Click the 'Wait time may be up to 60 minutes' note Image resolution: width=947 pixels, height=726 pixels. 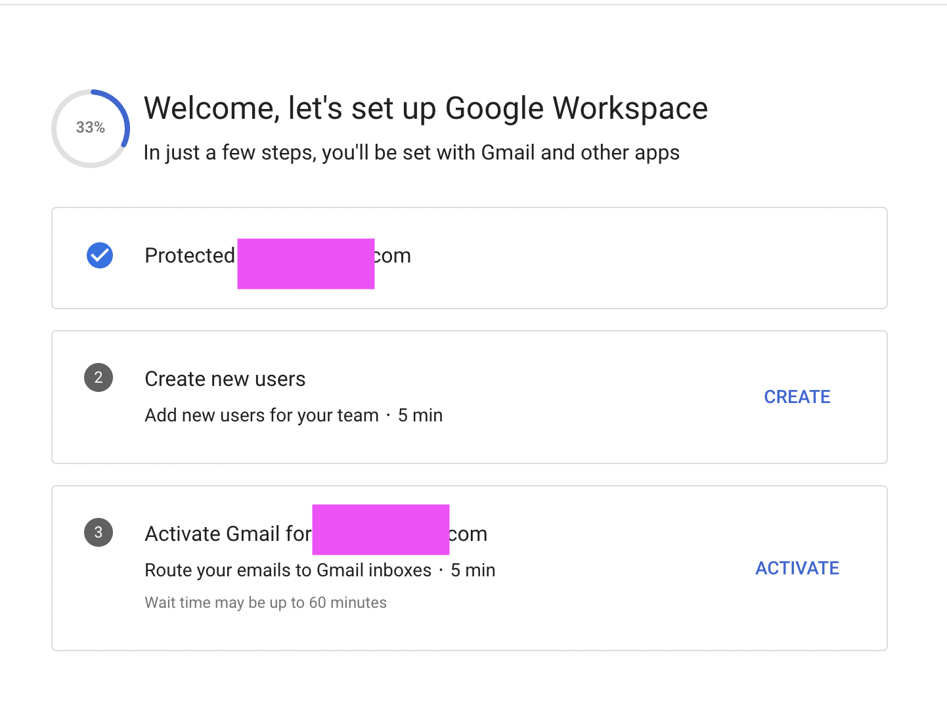coord(265,603)
